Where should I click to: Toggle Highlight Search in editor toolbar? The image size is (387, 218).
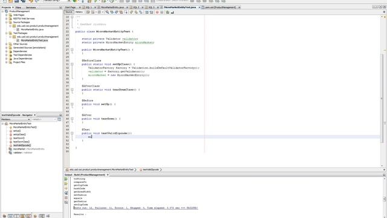click(121, 12)
